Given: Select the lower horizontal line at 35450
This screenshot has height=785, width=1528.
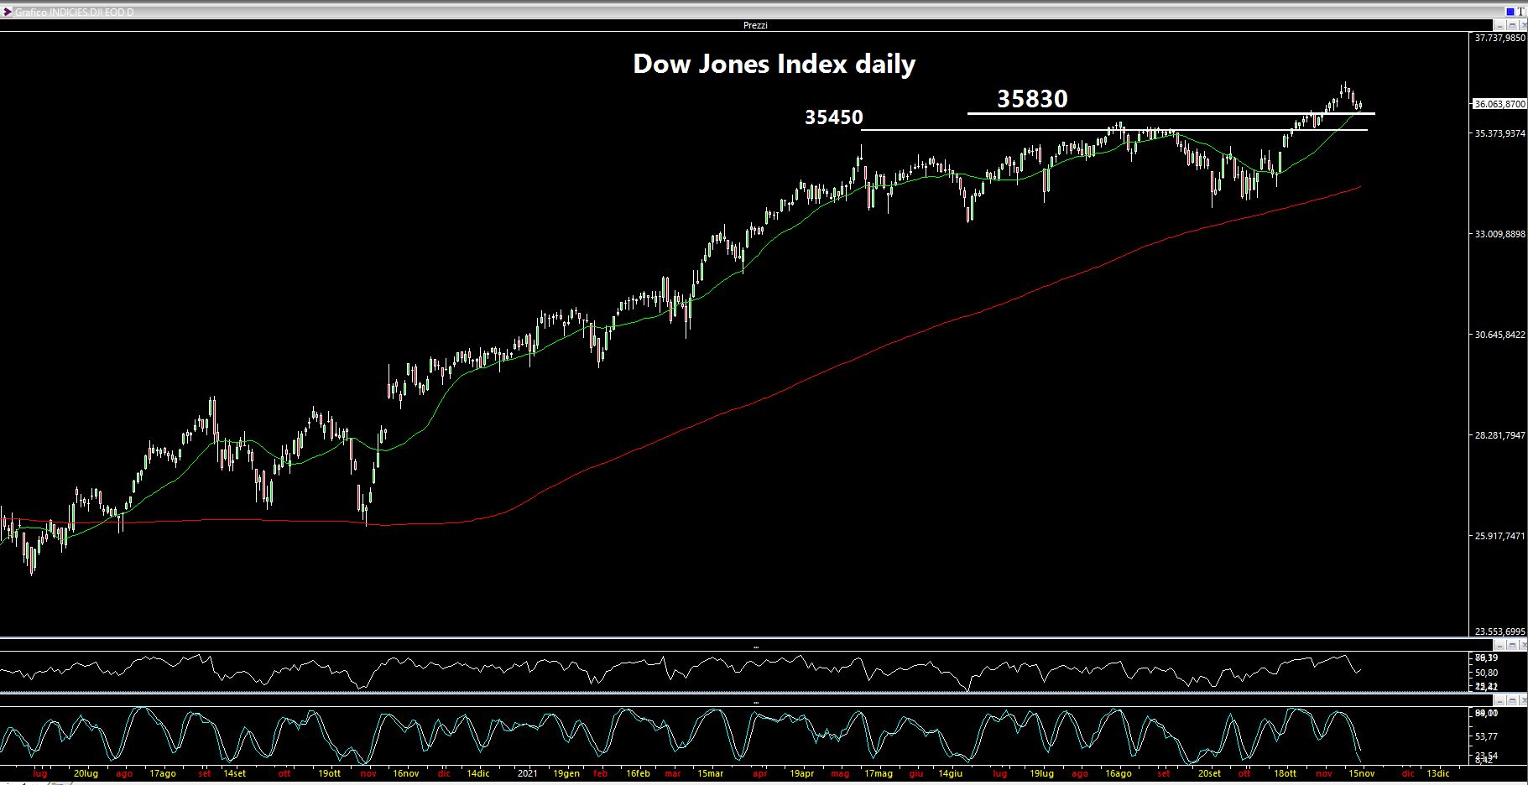Looking at the screenshot, I should click(x=1114, y=130).
